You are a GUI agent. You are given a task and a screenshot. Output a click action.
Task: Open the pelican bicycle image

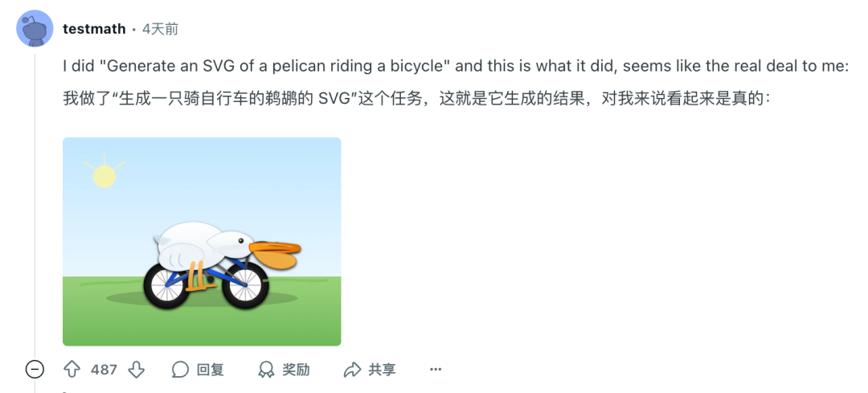(202, 242)
